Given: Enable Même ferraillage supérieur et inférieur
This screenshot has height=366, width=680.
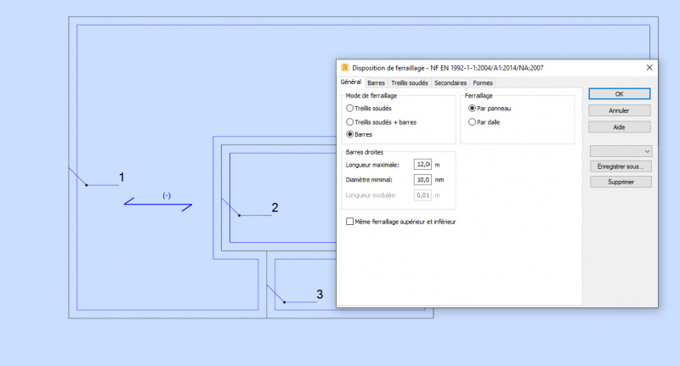Looking at the screenshot, I should 349,222.
